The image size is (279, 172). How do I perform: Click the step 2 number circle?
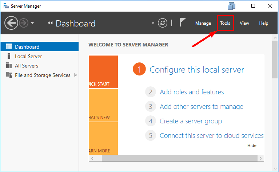point(151,92)
